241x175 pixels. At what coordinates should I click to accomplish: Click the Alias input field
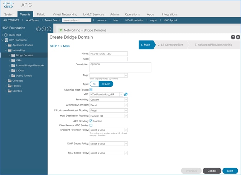(x=109, y=59)
